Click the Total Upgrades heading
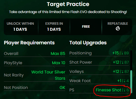This screenshot has width=136, height=99. point(88,43)
